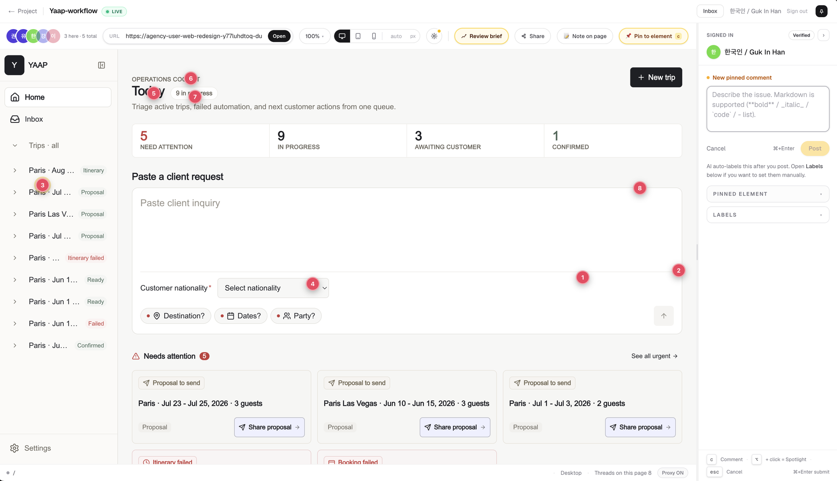Click the Destination? chip
Image resolution: width=837 pixels, height=481 pixels.
pos(176,316)
